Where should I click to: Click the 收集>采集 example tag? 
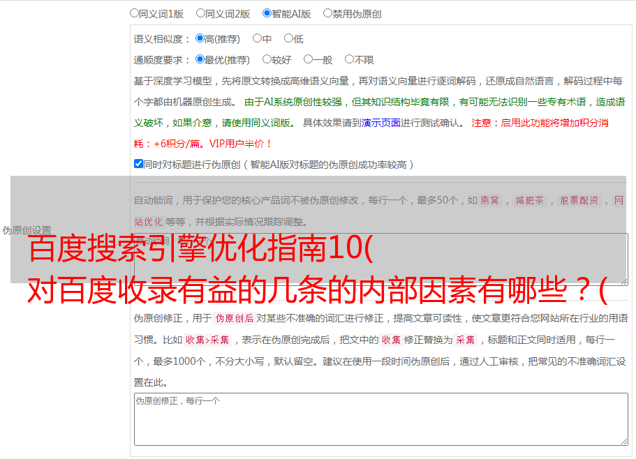click(x=207, y=340)
